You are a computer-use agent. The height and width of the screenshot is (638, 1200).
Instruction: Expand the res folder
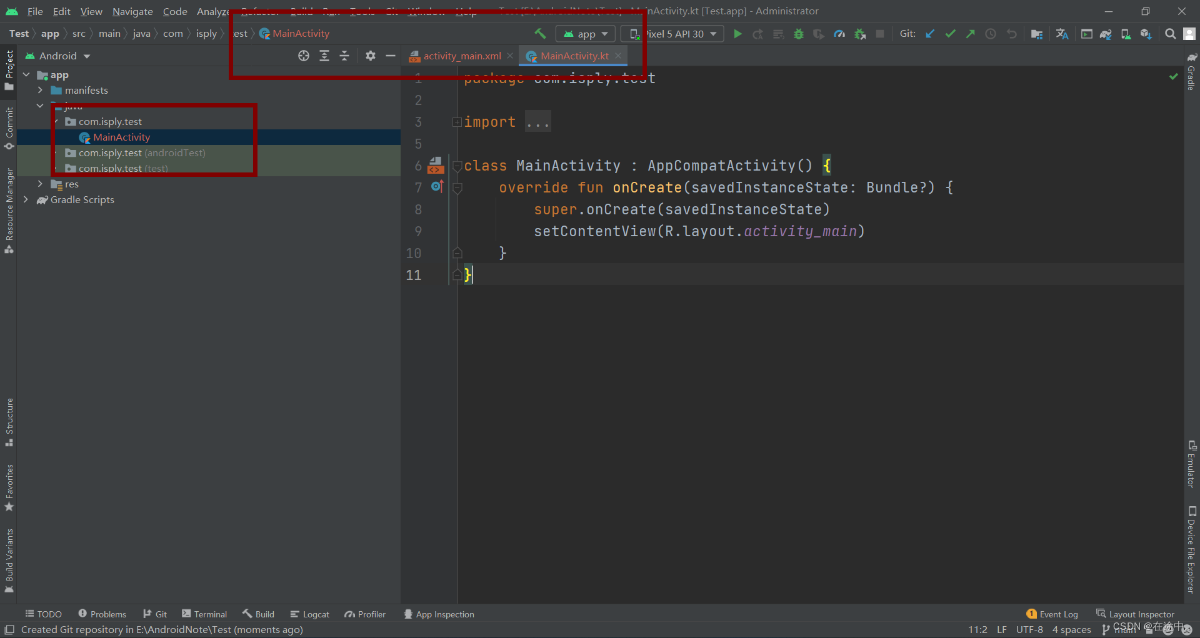tap(40, 184)
